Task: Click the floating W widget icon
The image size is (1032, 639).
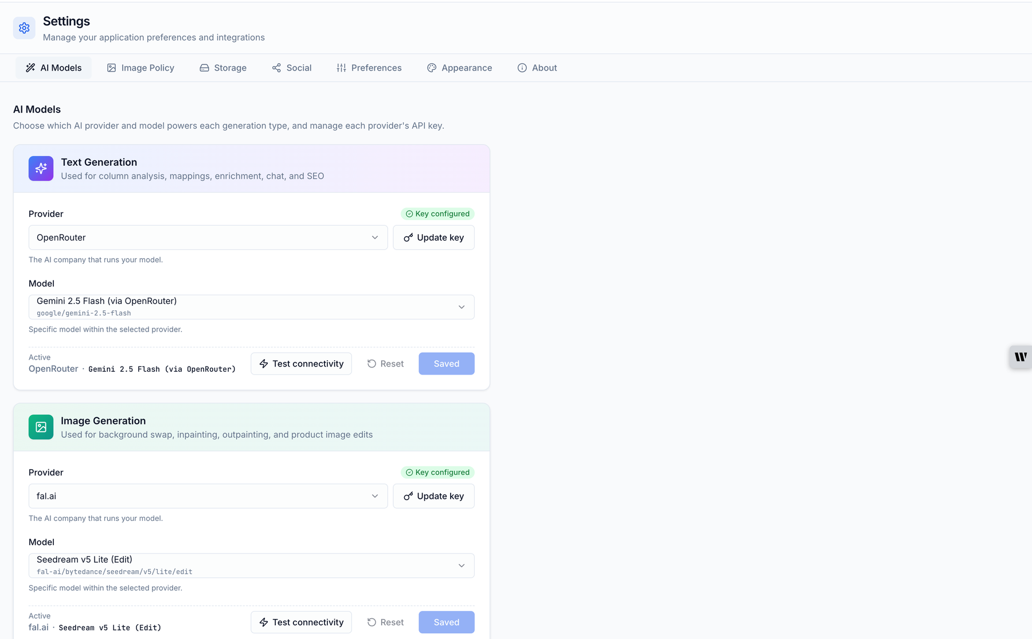Action: (1021, 357)
